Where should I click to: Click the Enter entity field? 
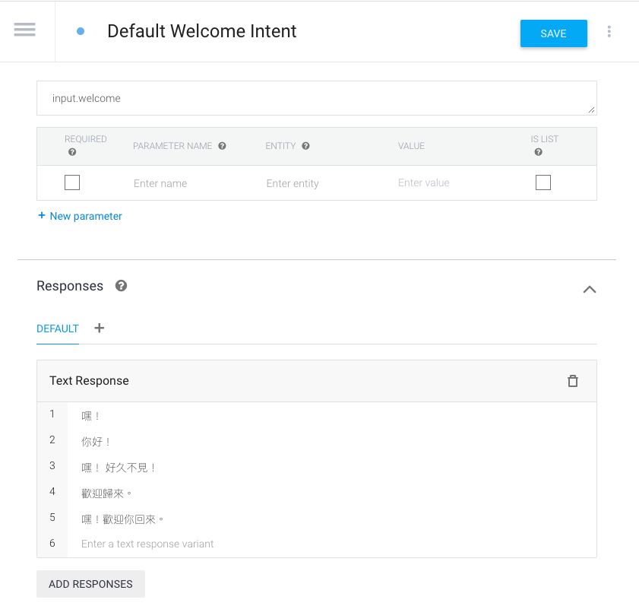(x=293, y=183)
